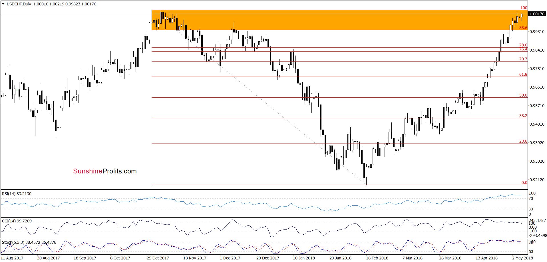
Task: Click the 61.8 Fibonacci level label
Action: [523, 74]
